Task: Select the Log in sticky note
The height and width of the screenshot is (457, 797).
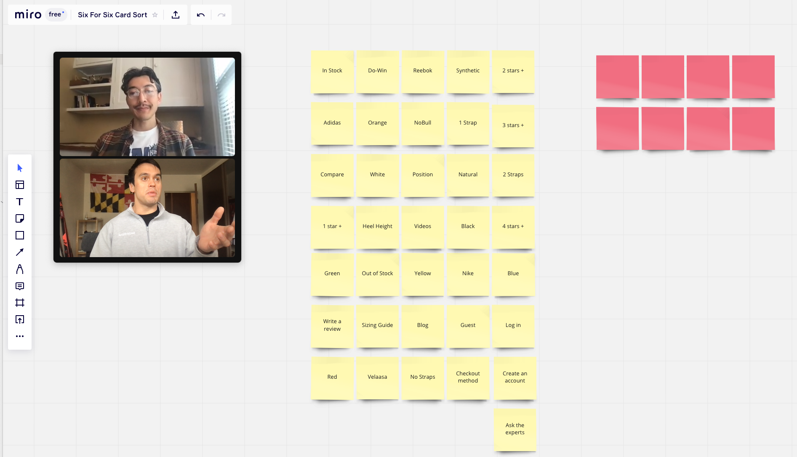Action: coord(513,326)
